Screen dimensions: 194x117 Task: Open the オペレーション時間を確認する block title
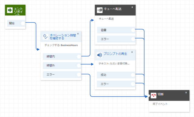coord(63,37)
